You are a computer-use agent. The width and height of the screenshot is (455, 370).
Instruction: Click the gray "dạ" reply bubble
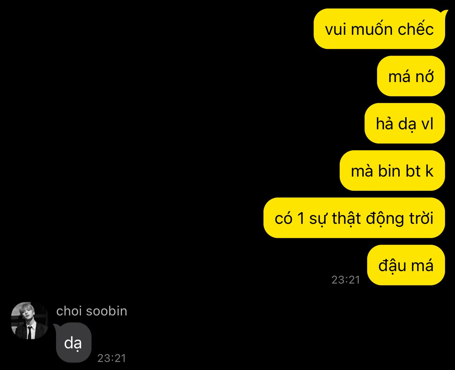pyautogui.click(x=73, y=343)
